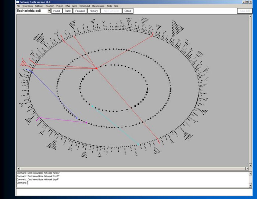
Task: Open the File menu
Action: (18, 6)
